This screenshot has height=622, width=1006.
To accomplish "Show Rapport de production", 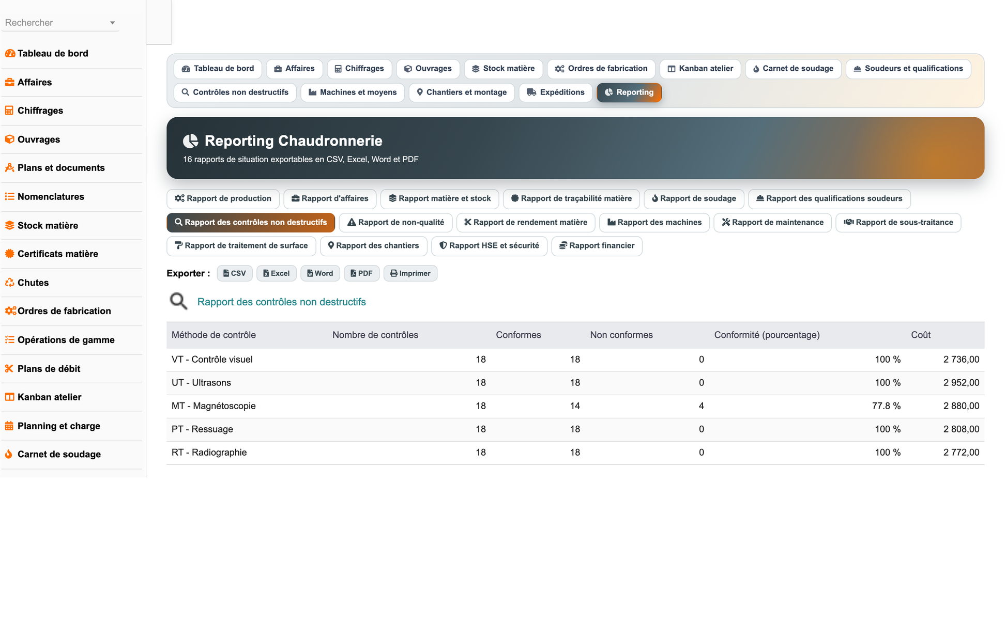I will (x=223, y=199).
